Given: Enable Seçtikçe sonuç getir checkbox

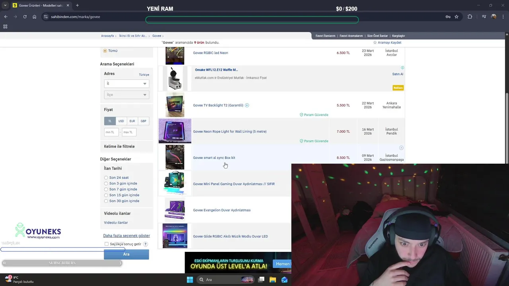Looking at the screenshot, I should point(107,244).
